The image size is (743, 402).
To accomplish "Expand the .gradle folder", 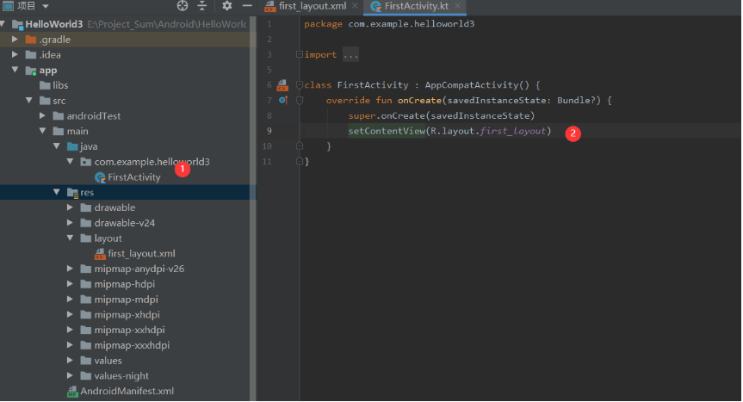I will tap(15, 39).
